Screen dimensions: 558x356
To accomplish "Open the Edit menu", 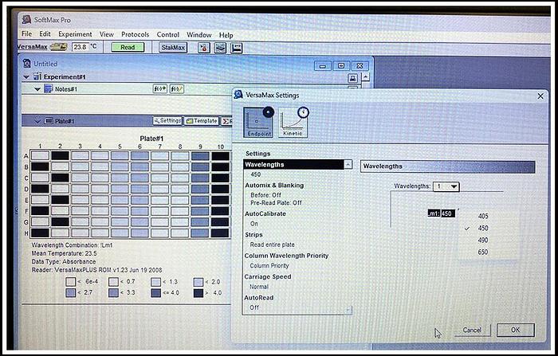I will [45, 33].
